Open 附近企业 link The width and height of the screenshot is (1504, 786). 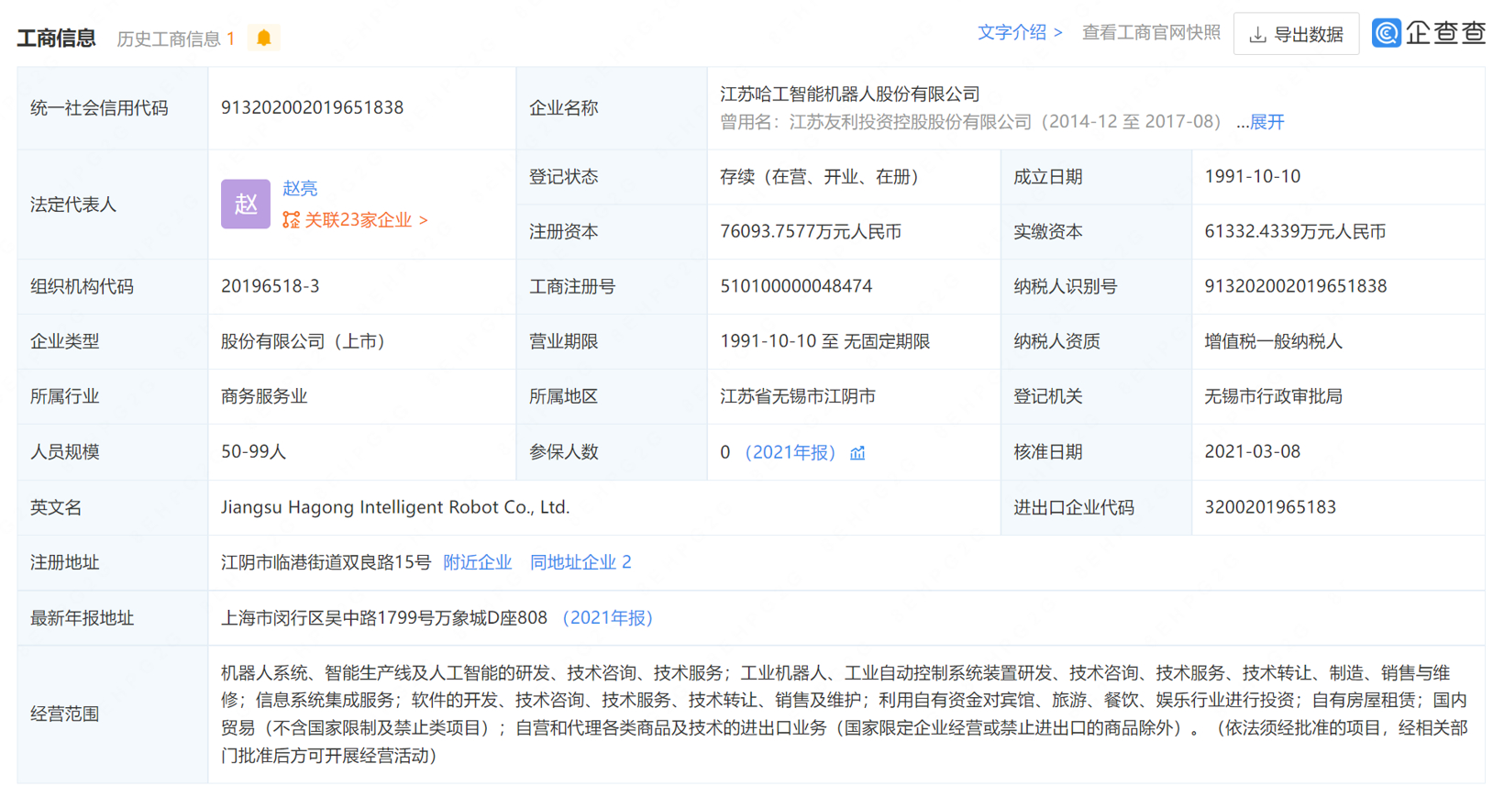(x=477, y=562)
